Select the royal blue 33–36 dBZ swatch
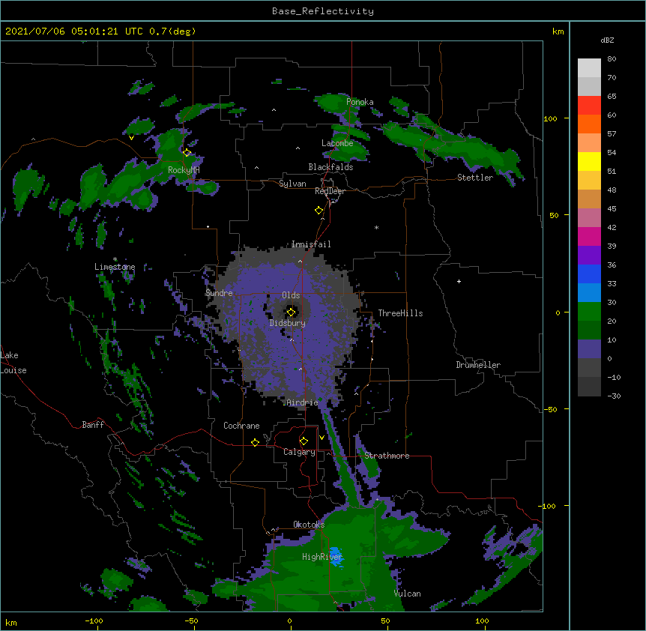The image size is (646, 631). 589,274
